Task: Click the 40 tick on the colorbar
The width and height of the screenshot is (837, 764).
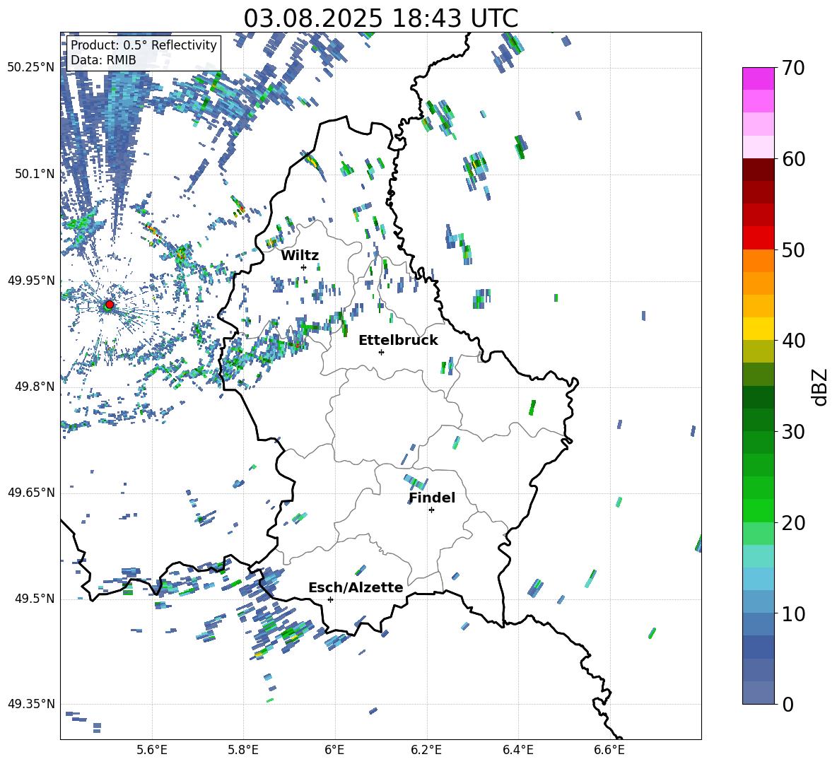Action: [792, 341]
